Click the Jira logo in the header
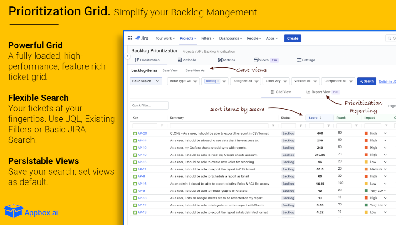Viewport: 396px width, 225px height. (x=142, y=38)
